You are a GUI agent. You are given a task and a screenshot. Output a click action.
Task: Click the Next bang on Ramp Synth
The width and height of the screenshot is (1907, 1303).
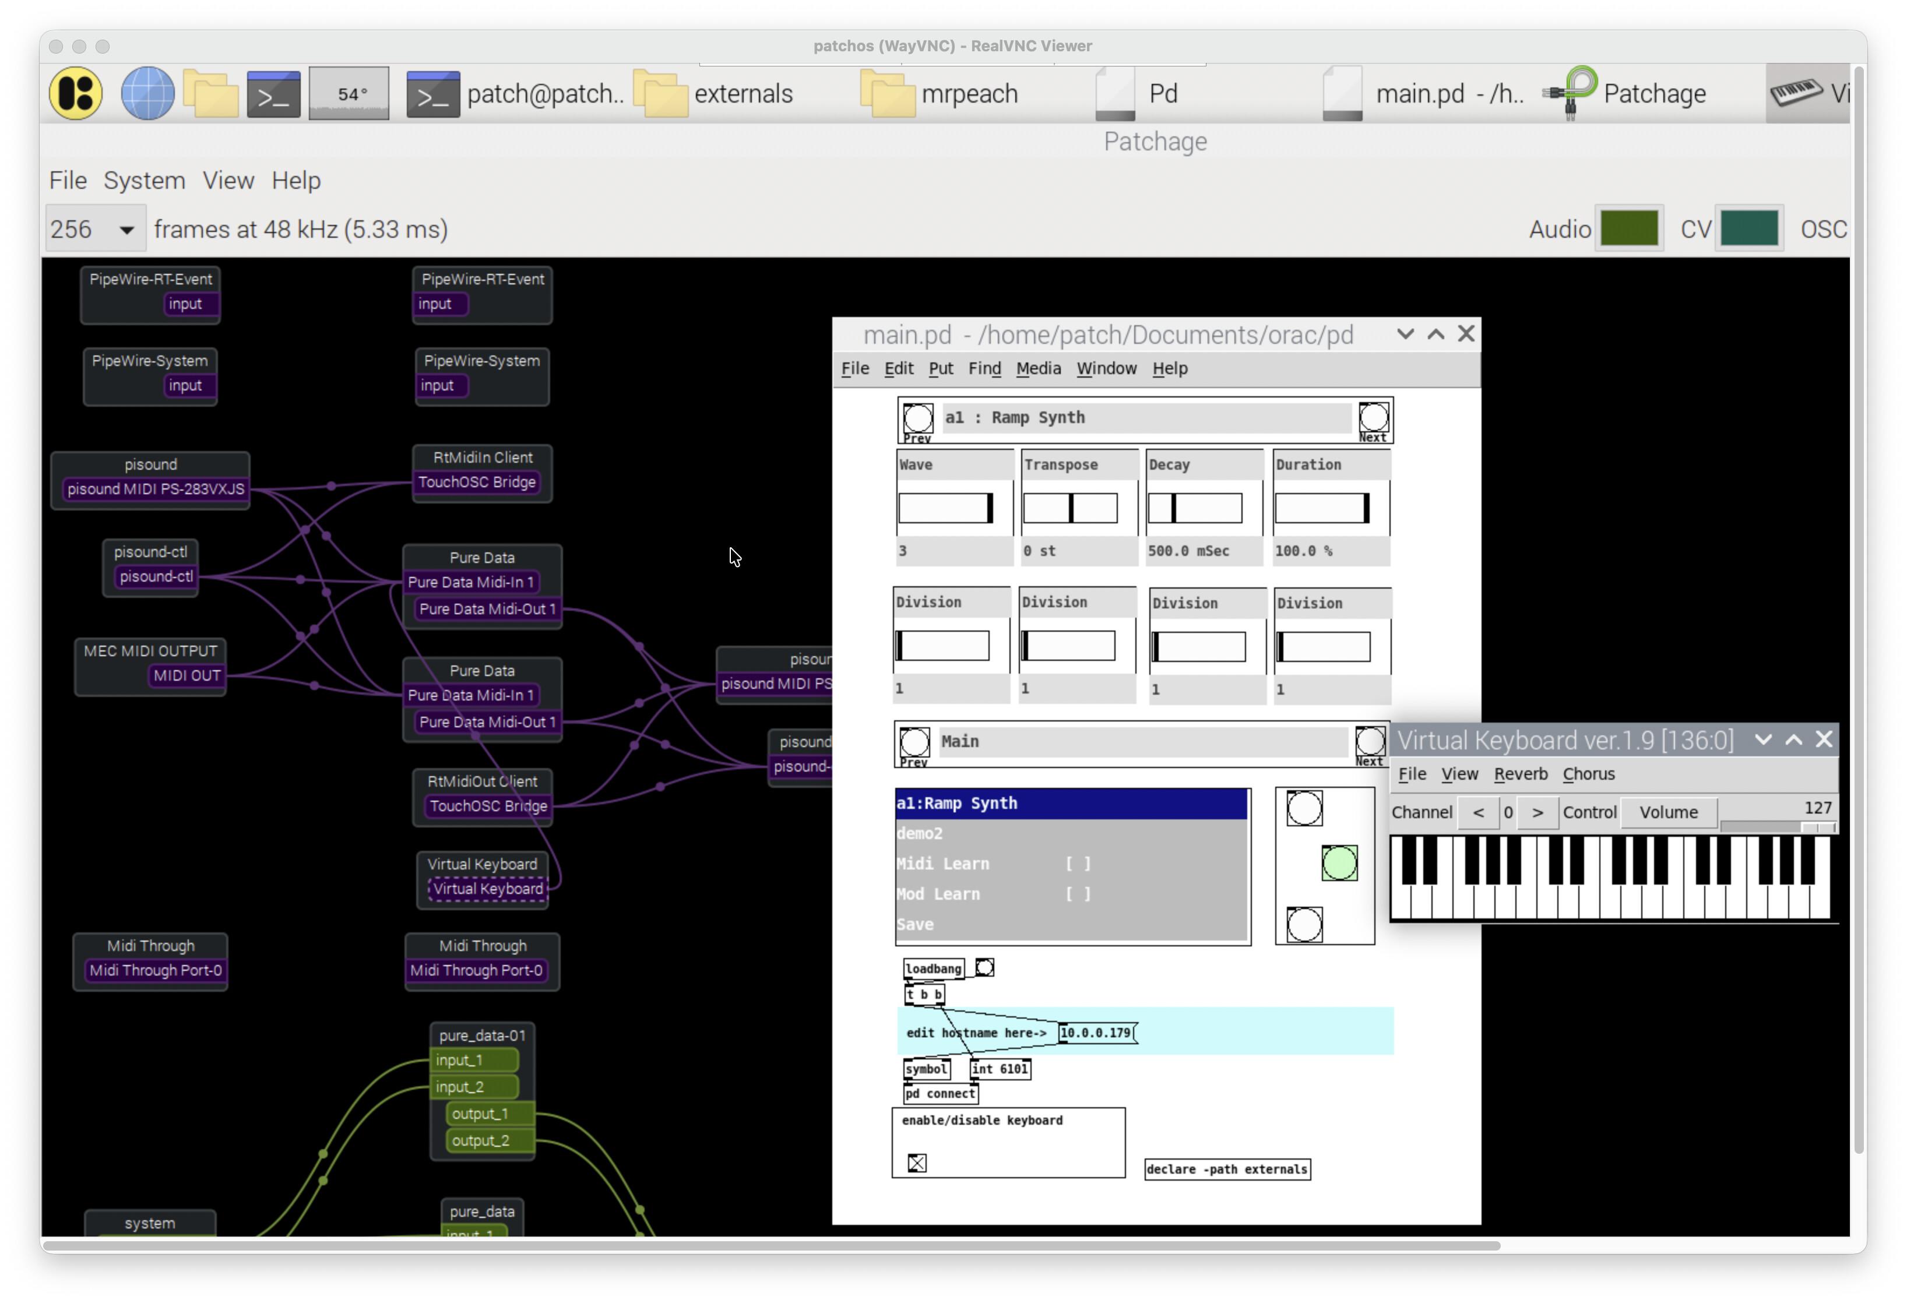click(1374, 417)
